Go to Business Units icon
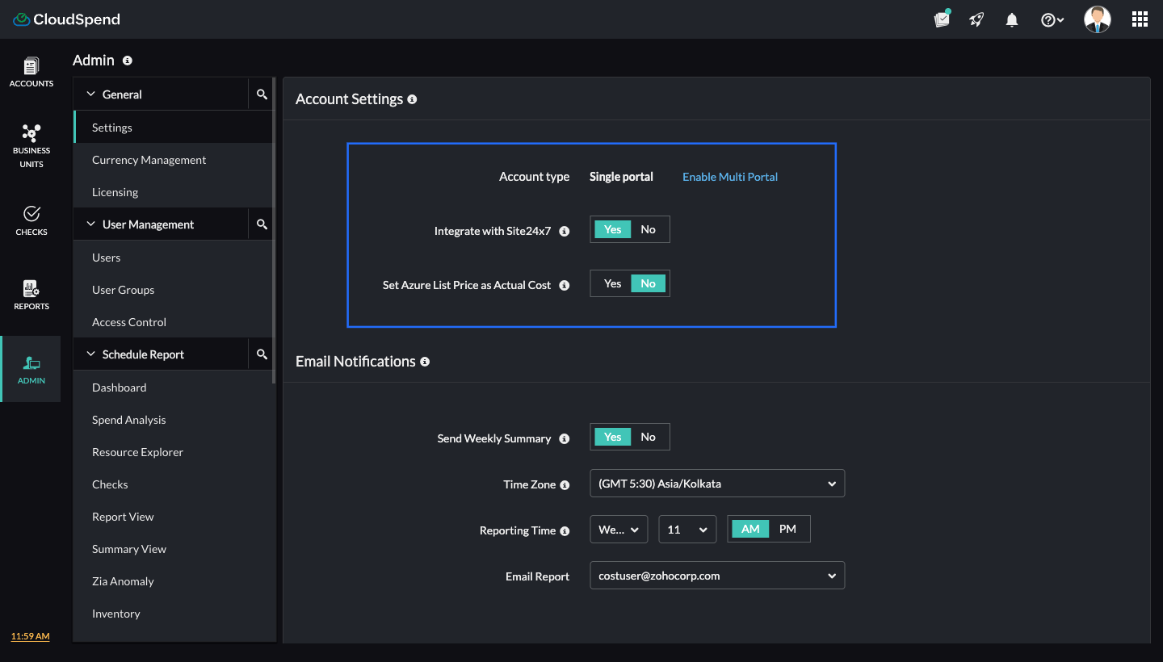Image resolution: width=1163 pixels, height=662 pixels. point(31,145)
